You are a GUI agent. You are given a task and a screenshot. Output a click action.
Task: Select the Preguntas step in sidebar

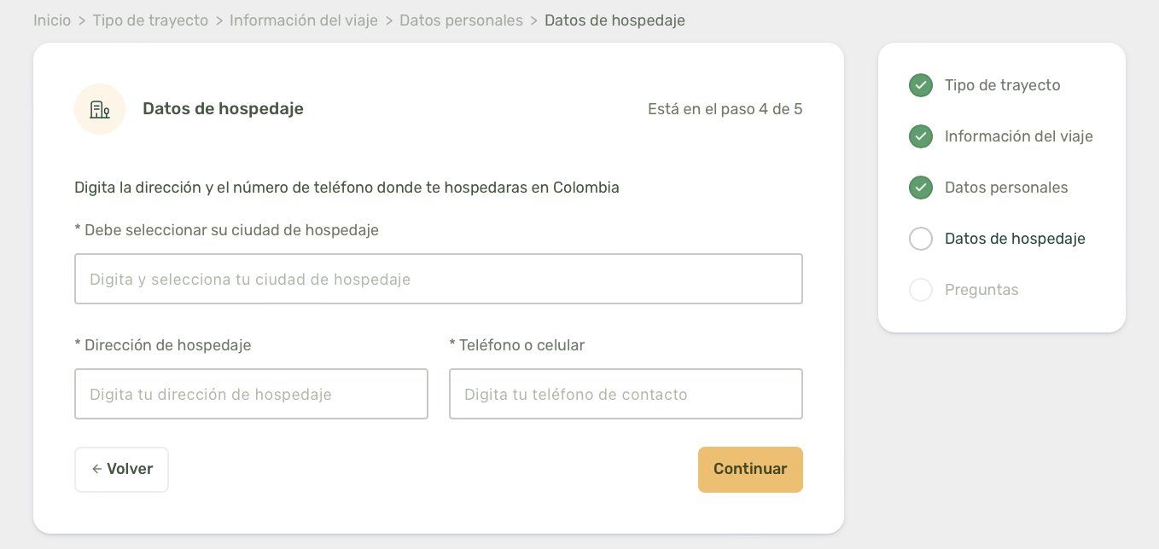(981, 290)
